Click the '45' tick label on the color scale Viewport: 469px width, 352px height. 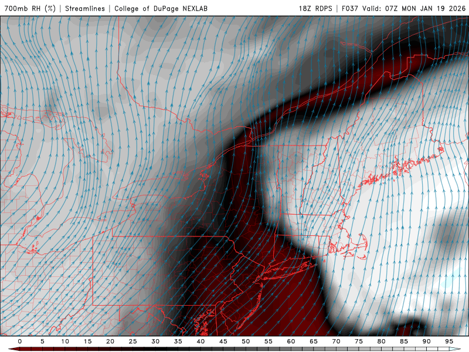(x=223, y=341)
